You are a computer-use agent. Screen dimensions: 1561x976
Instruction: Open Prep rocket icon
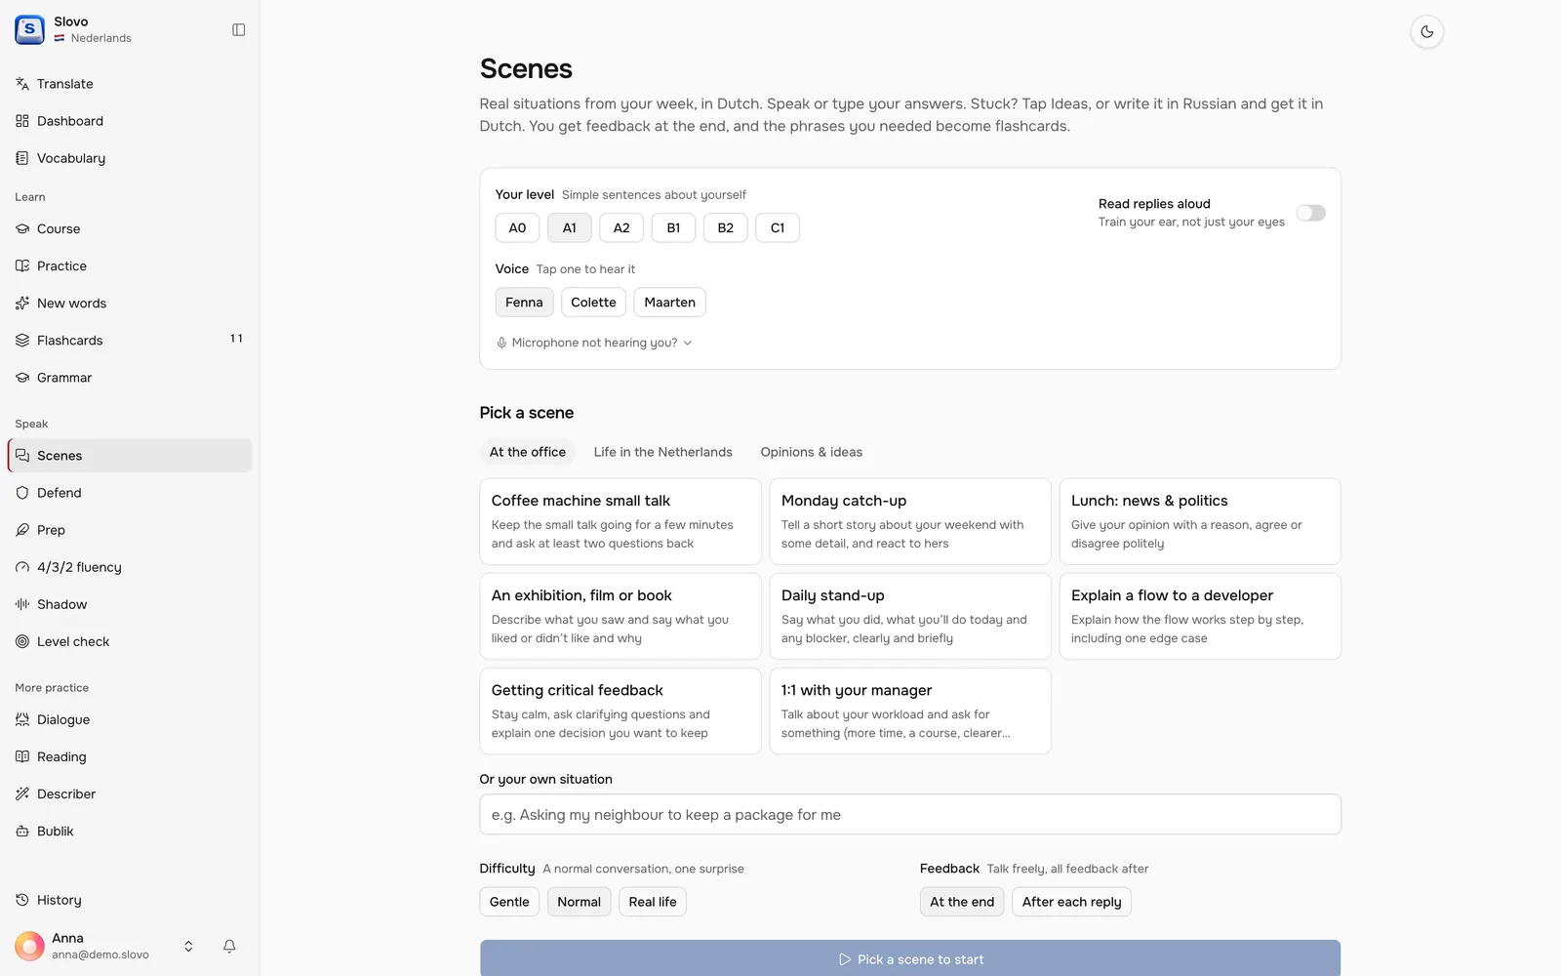click(x=22, y=530)
